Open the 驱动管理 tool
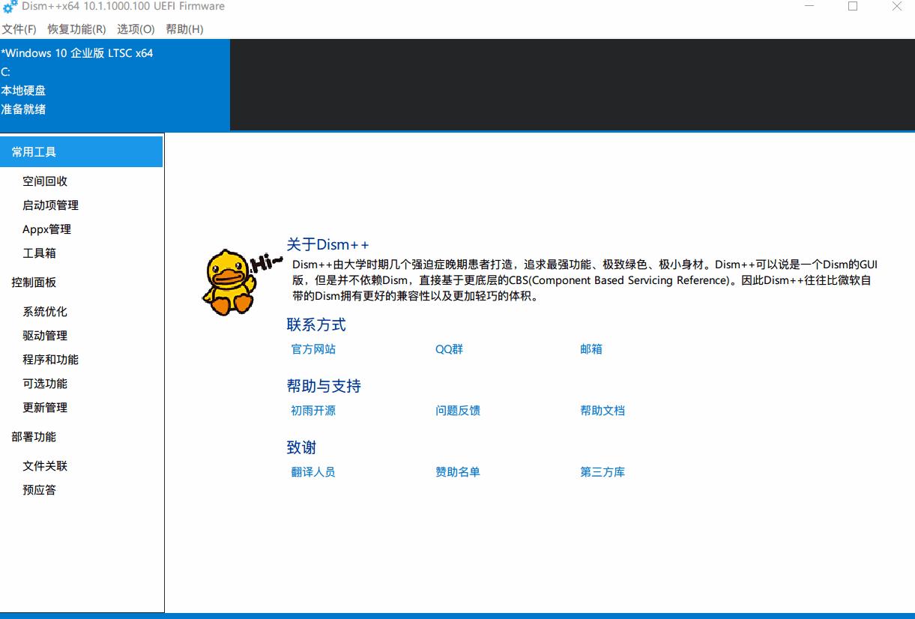The image size is (915, 619). pyautogui.click(x=45, y=335)
